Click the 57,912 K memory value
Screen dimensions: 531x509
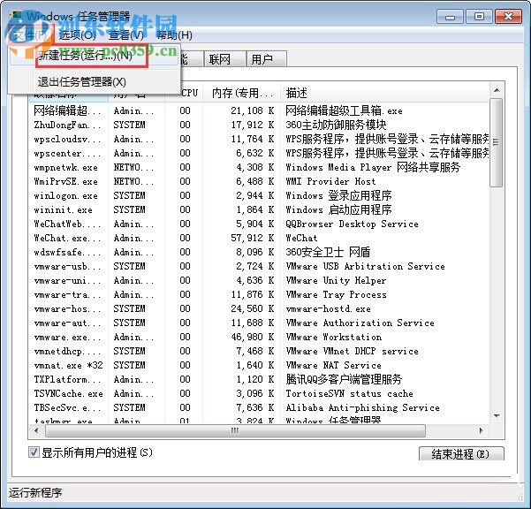pos(253,238)
